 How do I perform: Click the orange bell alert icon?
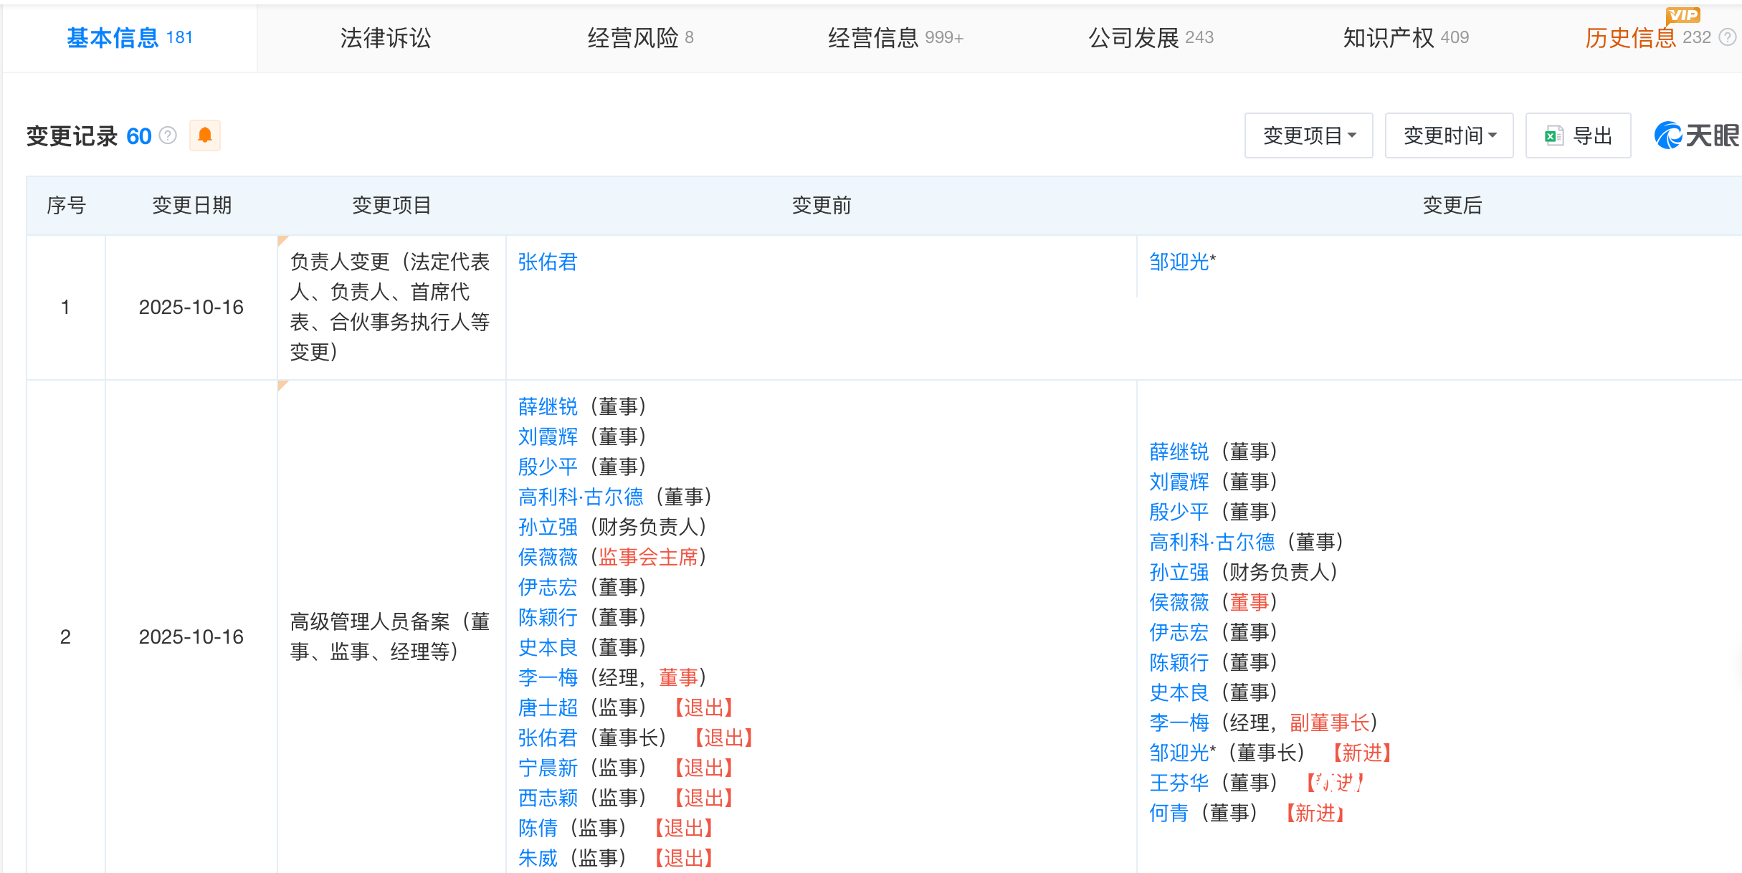coord(204,135)
